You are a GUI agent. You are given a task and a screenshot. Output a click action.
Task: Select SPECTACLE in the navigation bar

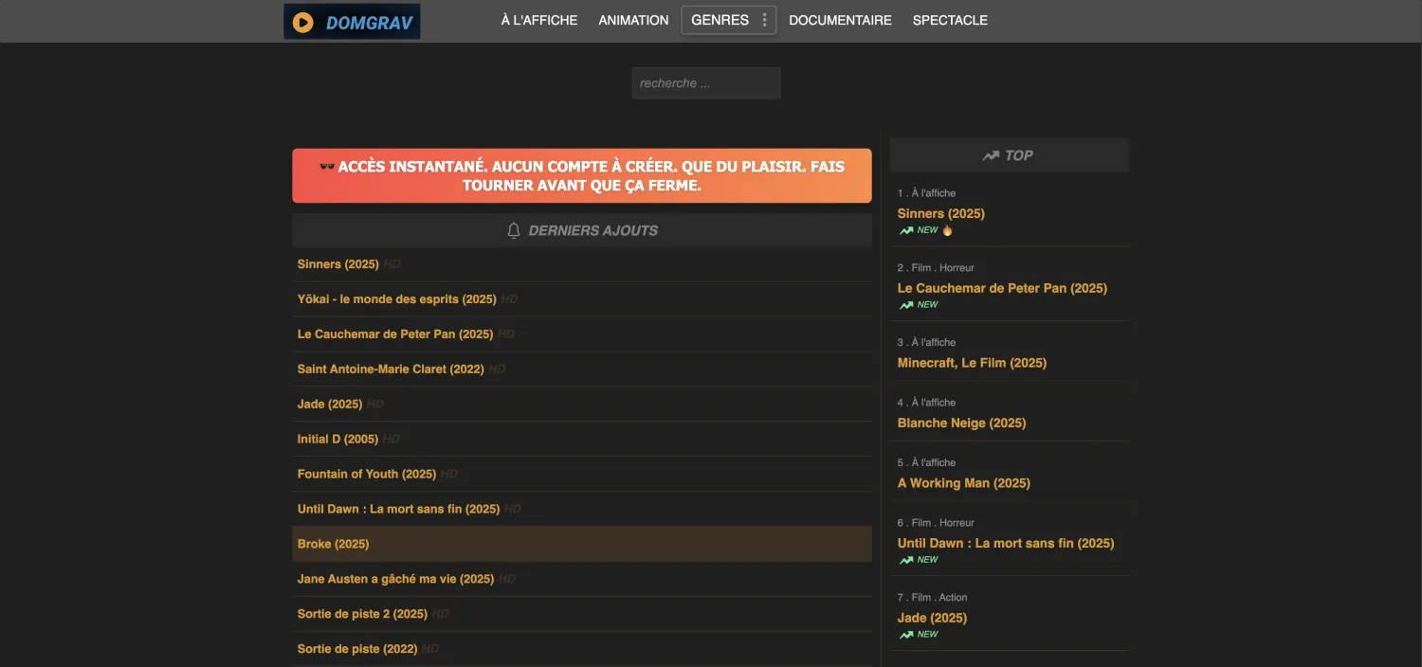coord(950,20)
